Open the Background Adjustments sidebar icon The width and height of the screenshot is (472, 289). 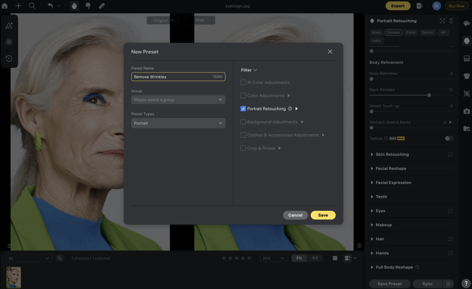click(x=466, y=59)
